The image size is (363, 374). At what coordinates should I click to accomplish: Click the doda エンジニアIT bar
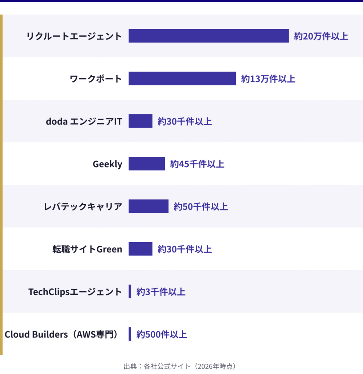tap(140, 121)
